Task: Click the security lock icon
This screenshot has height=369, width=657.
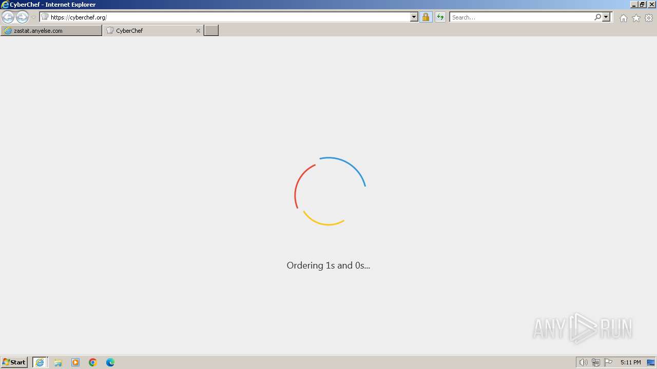Action: tap(426, 17)
